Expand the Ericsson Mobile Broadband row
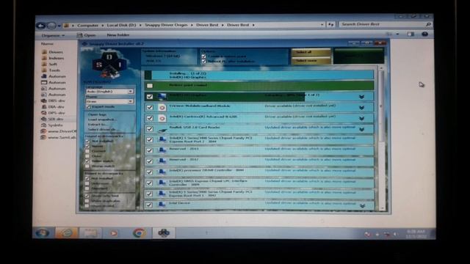Screen dimensions: 470x264 [362, 108]
